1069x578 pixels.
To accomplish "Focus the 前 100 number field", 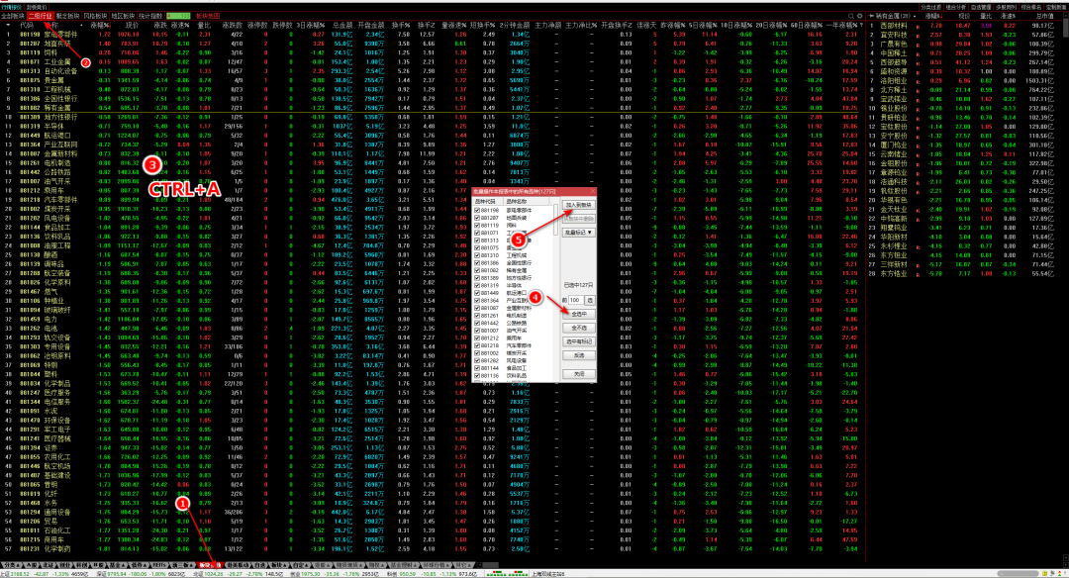I will point(575,300).
